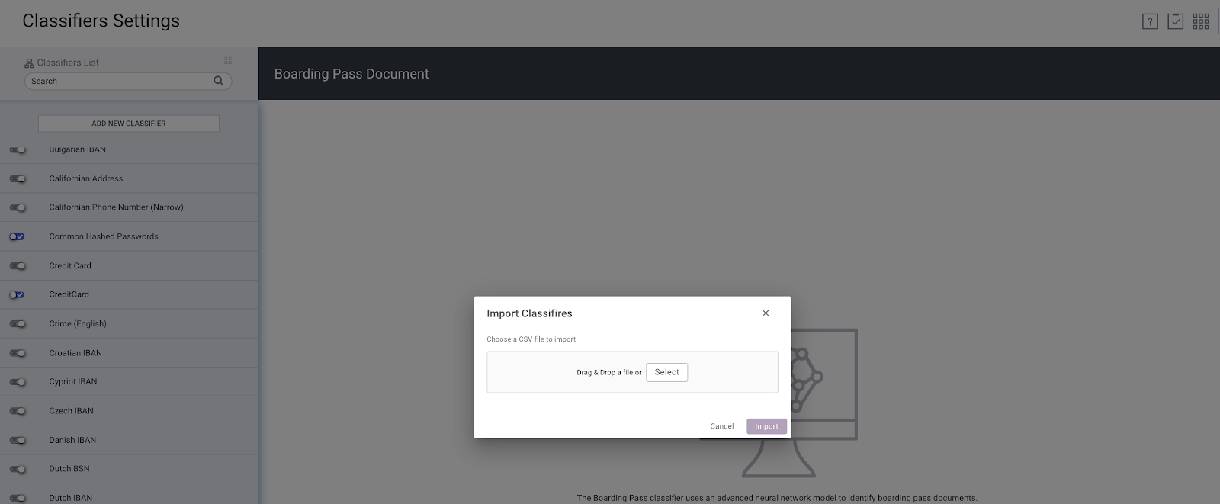Toggle the Credit Card classifier switch
The width and height of the screenshot is (1220, 504).
click(18, 266)
